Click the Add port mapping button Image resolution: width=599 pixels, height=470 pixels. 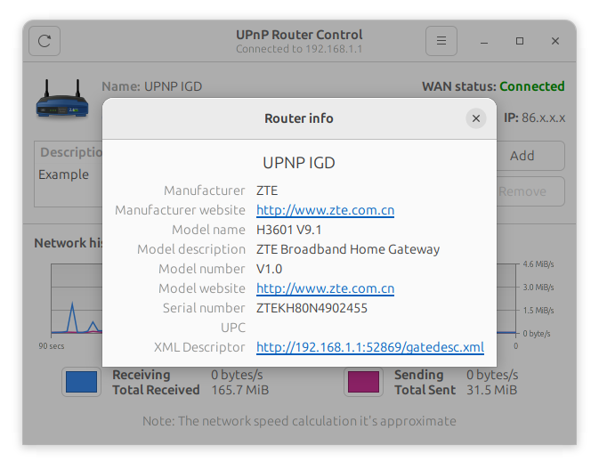point(530,156)
